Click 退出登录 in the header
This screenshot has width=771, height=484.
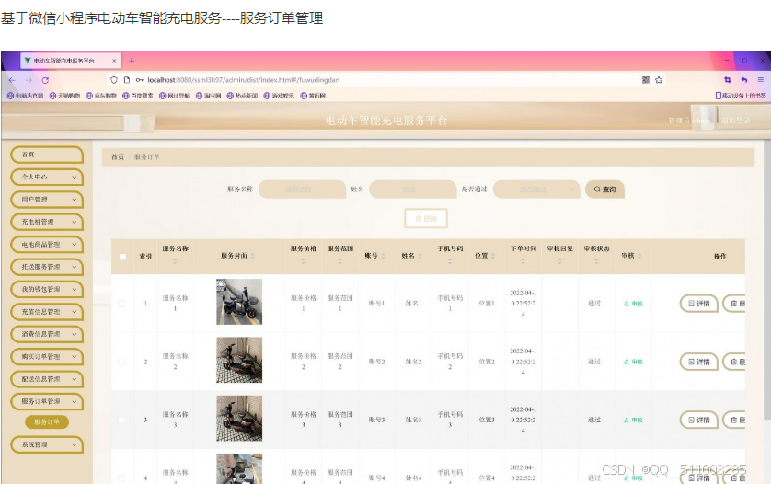[x=736, y=121]
